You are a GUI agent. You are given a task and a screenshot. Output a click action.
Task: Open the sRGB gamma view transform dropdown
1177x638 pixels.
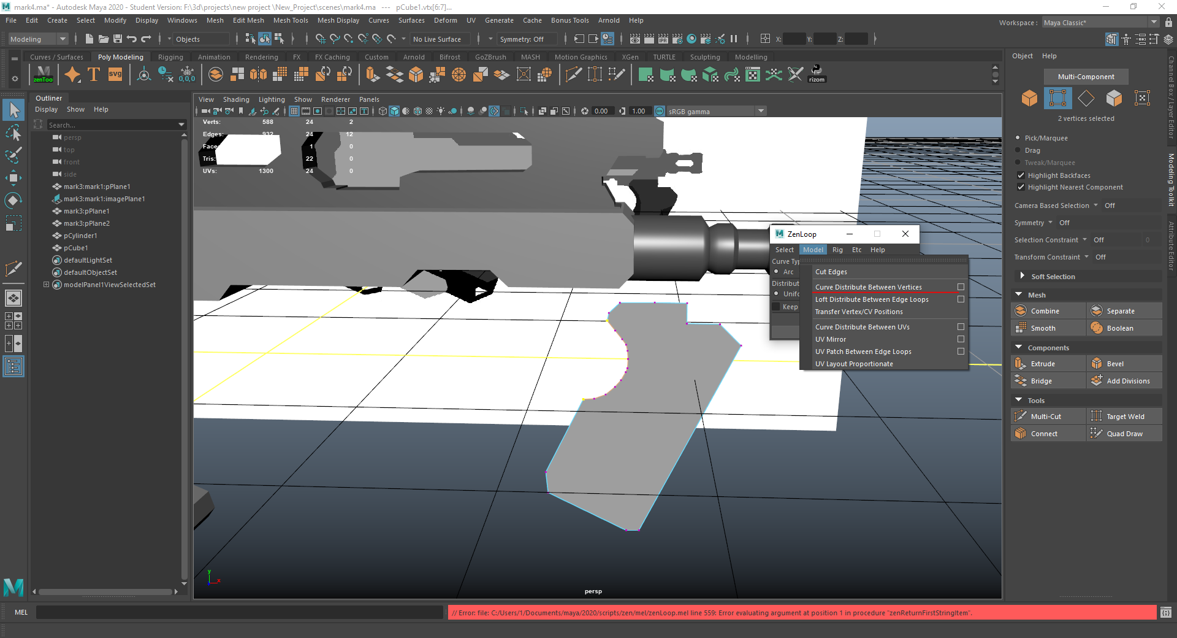(x=715, y=111)
